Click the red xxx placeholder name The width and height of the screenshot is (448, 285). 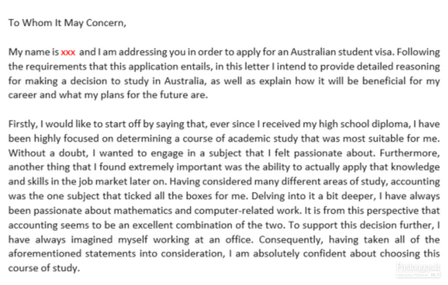point(68,52)
